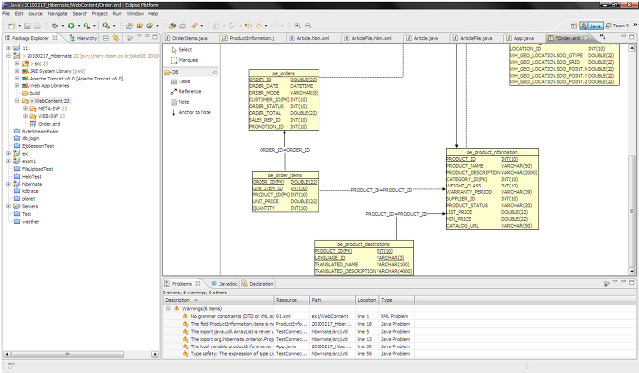
Task: Open the Project menu
Action: pos(100,14)
